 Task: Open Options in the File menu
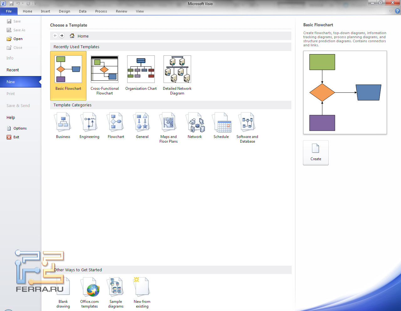(x=20, y=128)
